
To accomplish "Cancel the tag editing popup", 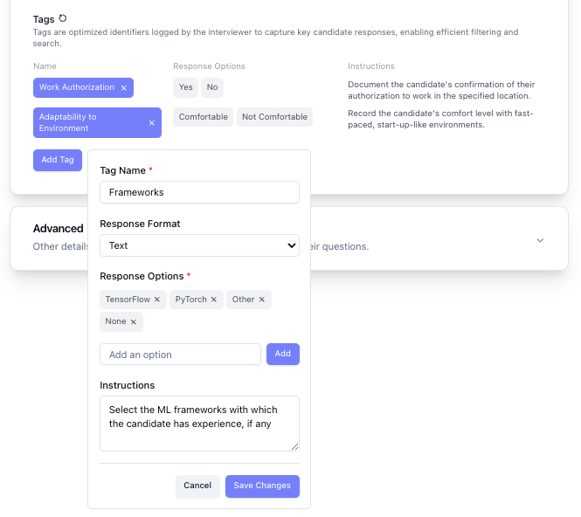I will click(x=197, y=486).
